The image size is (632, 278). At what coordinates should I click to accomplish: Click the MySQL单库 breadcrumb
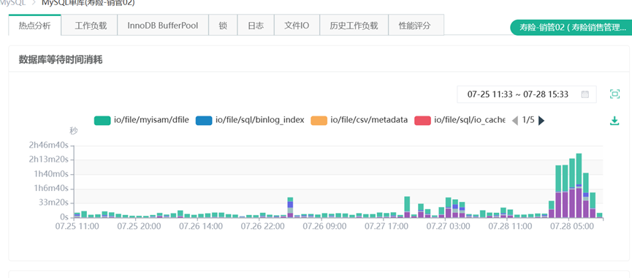[x=88, y=3]
